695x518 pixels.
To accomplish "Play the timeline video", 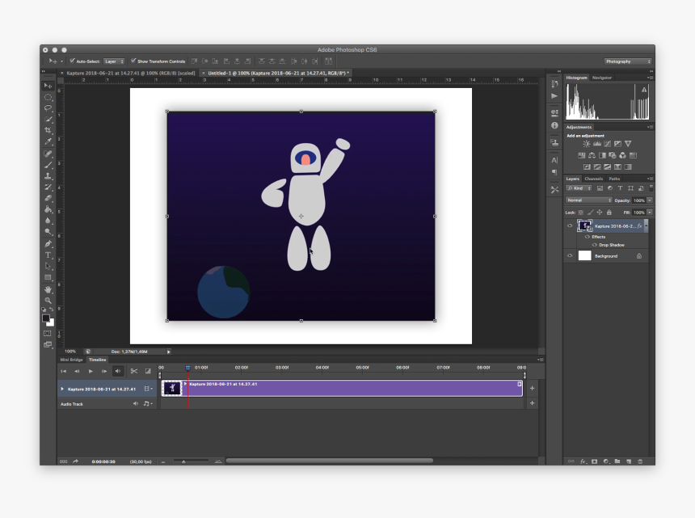I will (91, 372).
